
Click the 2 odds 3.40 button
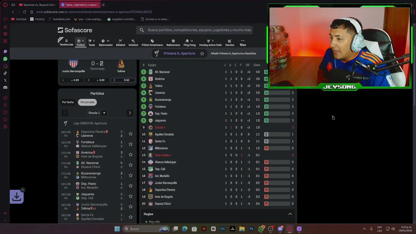point(123,80)
